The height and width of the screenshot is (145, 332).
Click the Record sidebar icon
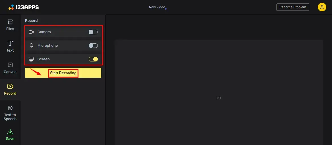10,87
